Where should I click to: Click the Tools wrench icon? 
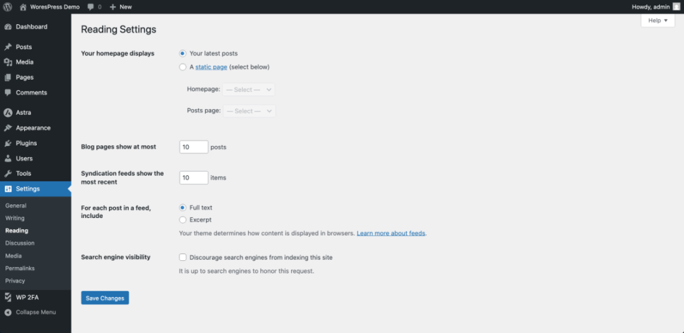coord(8,174)
